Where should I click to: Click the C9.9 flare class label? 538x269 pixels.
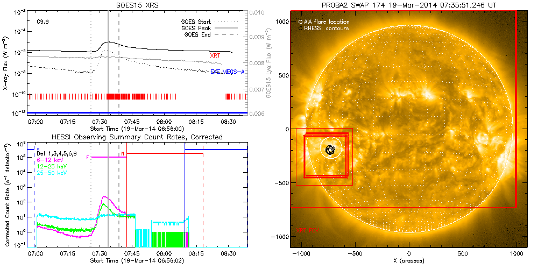(43, 22)
